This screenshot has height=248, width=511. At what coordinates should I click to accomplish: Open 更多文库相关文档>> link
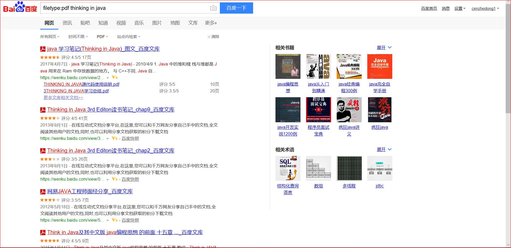tap(63, 97)
